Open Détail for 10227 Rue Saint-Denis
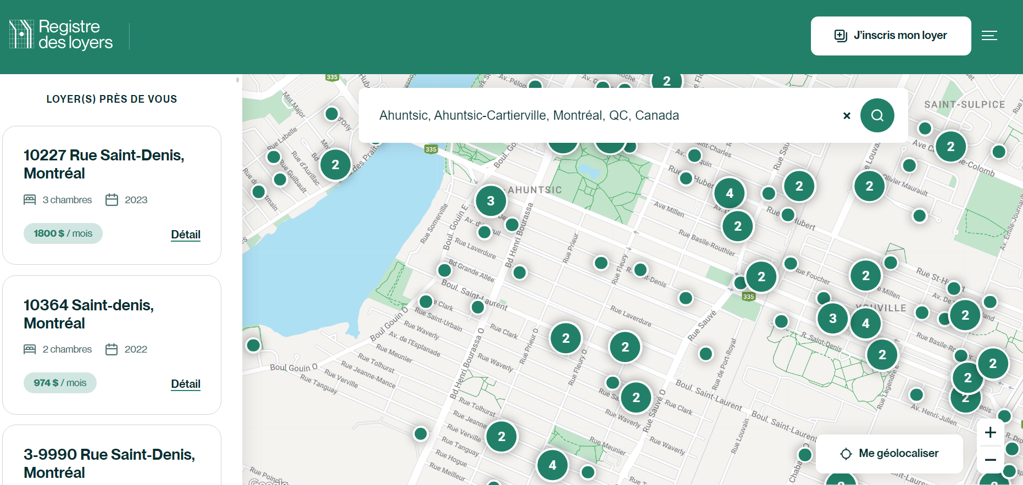The image size is (1023, 485). [x=185, y=235]
